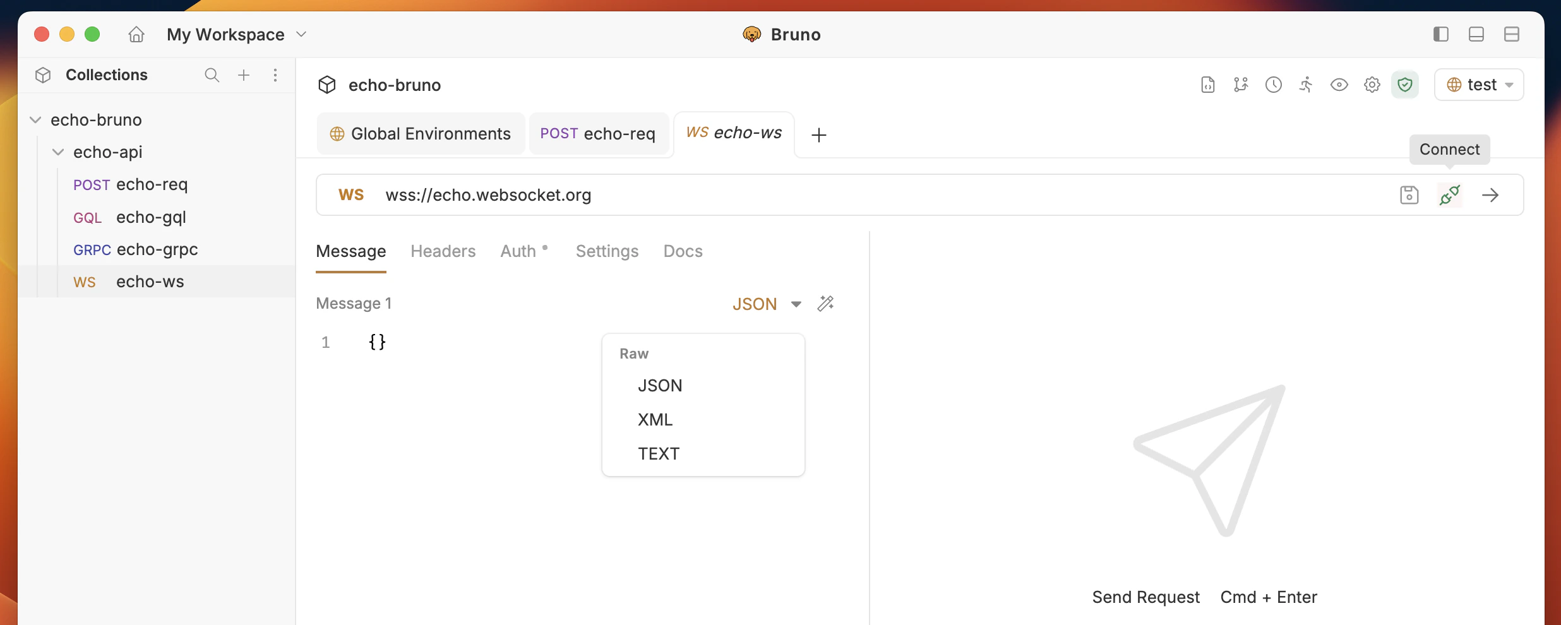Click the green security shield icon
The height and width of the screenshot is (625, 1561).
[1404, 84]
